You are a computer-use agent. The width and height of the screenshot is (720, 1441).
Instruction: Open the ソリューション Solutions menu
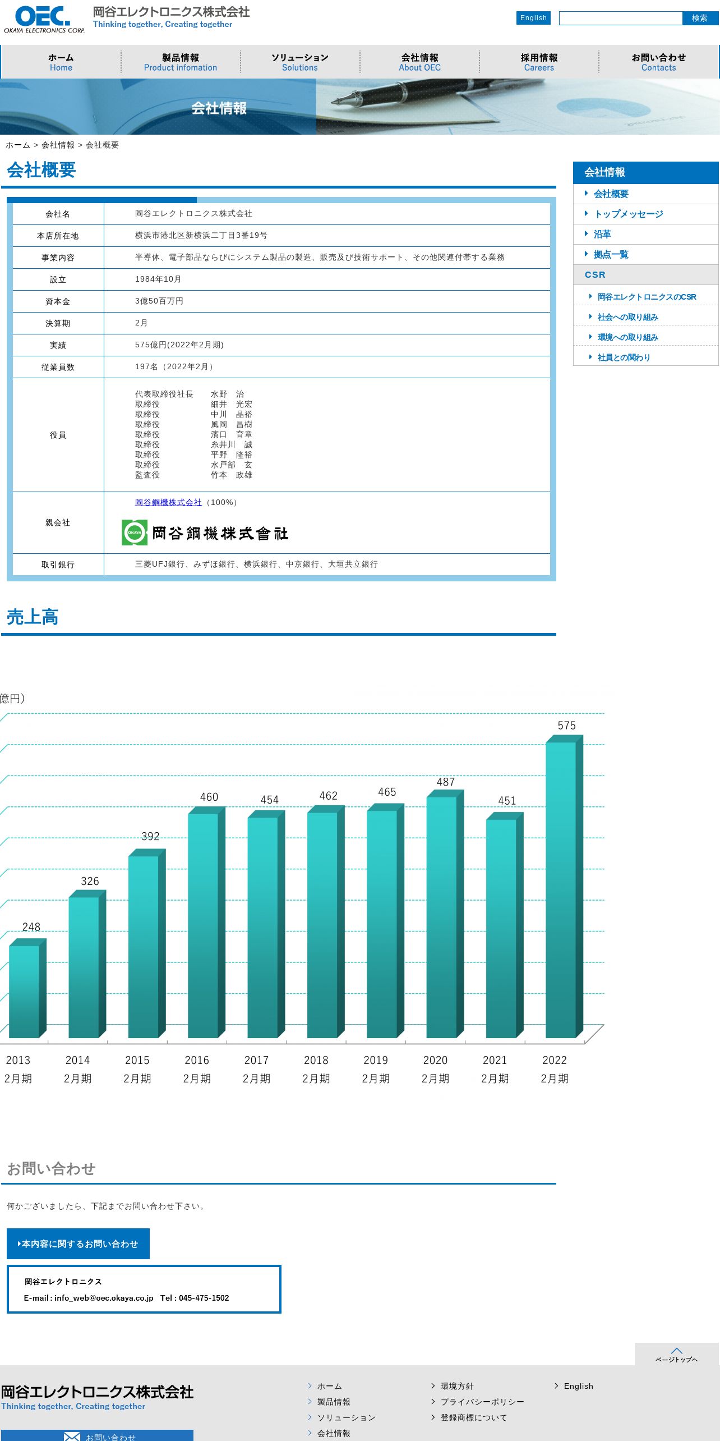(300, 62)
